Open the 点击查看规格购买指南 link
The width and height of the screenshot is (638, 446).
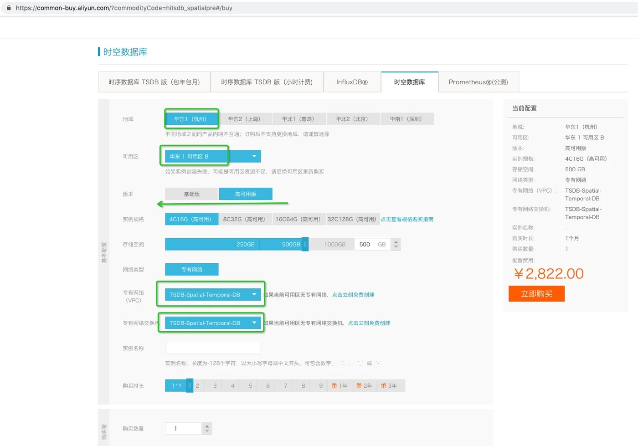[x=407, y=220]
